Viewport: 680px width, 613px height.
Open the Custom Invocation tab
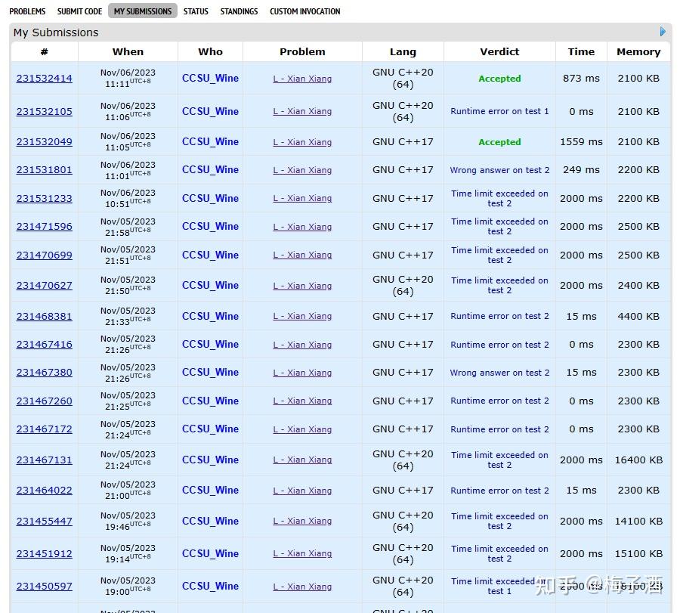(x=304, y=11)
